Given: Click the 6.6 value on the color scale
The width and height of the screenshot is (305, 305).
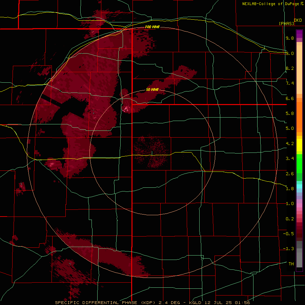Looking at the screenshot, I should click(290, 98).
